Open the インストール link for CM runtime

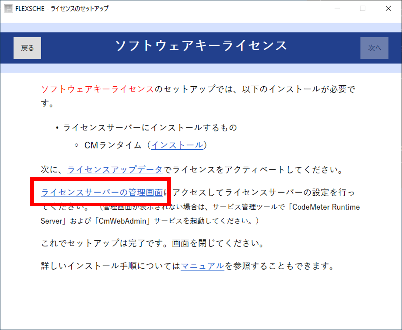click(x=177, y=145)
